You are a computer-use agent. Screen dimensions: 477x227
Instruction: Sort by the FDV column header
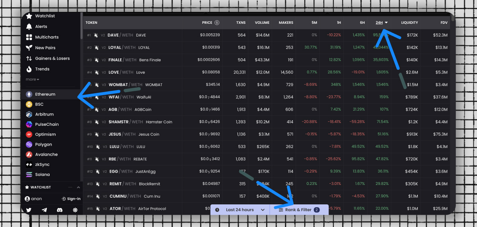[444, 23]
